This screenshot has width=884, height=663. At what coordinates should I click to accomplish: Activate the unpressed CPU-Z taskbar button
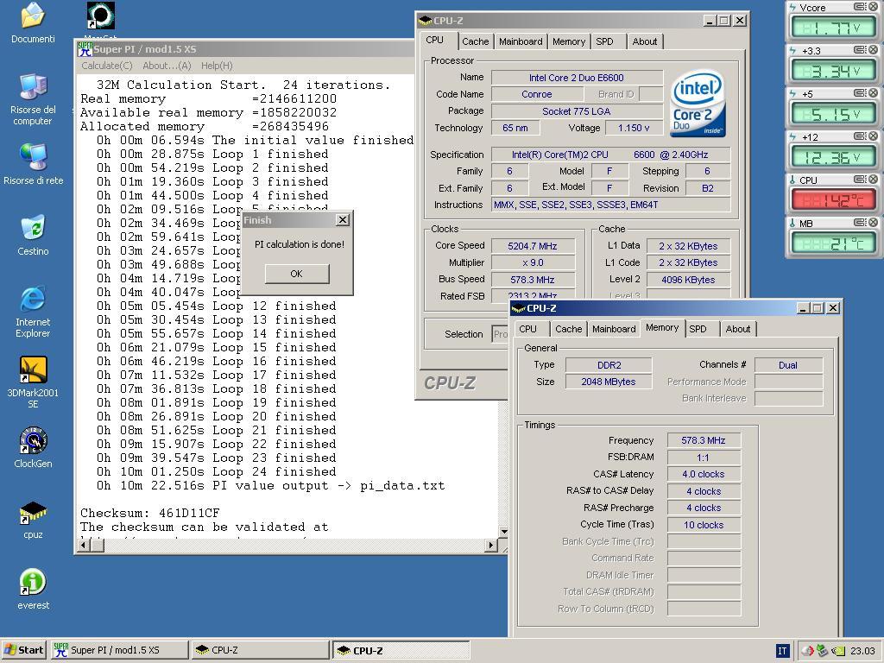(261, 650)
